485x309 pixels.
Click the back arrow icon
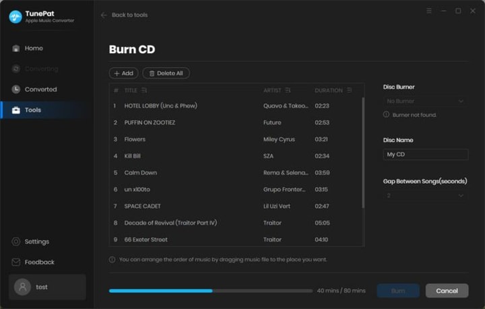104,15
